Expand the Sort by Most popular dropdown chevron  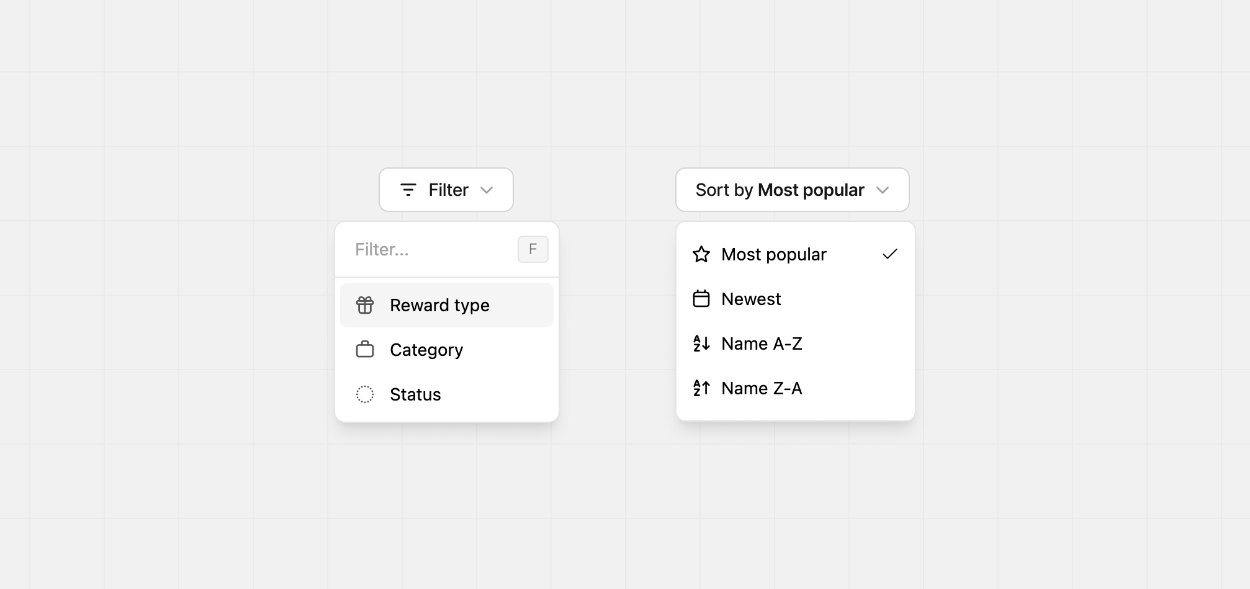(884, 190)
